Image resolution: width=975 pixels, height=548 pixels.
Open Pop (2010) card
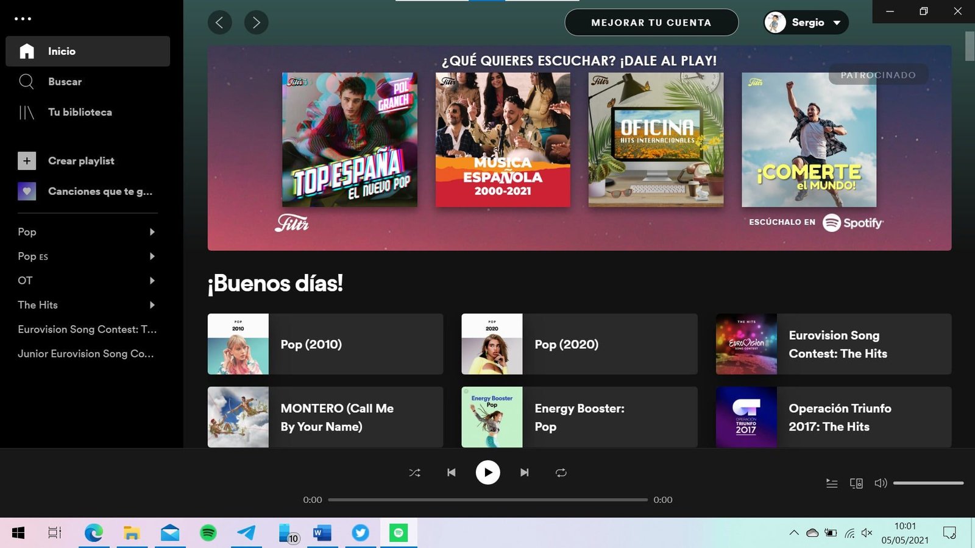click(x=325, y=344)
